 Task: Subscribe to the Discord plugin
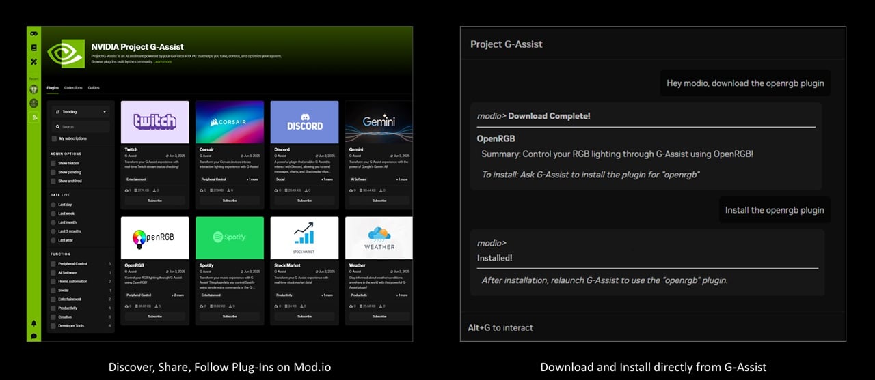(304, 201)
